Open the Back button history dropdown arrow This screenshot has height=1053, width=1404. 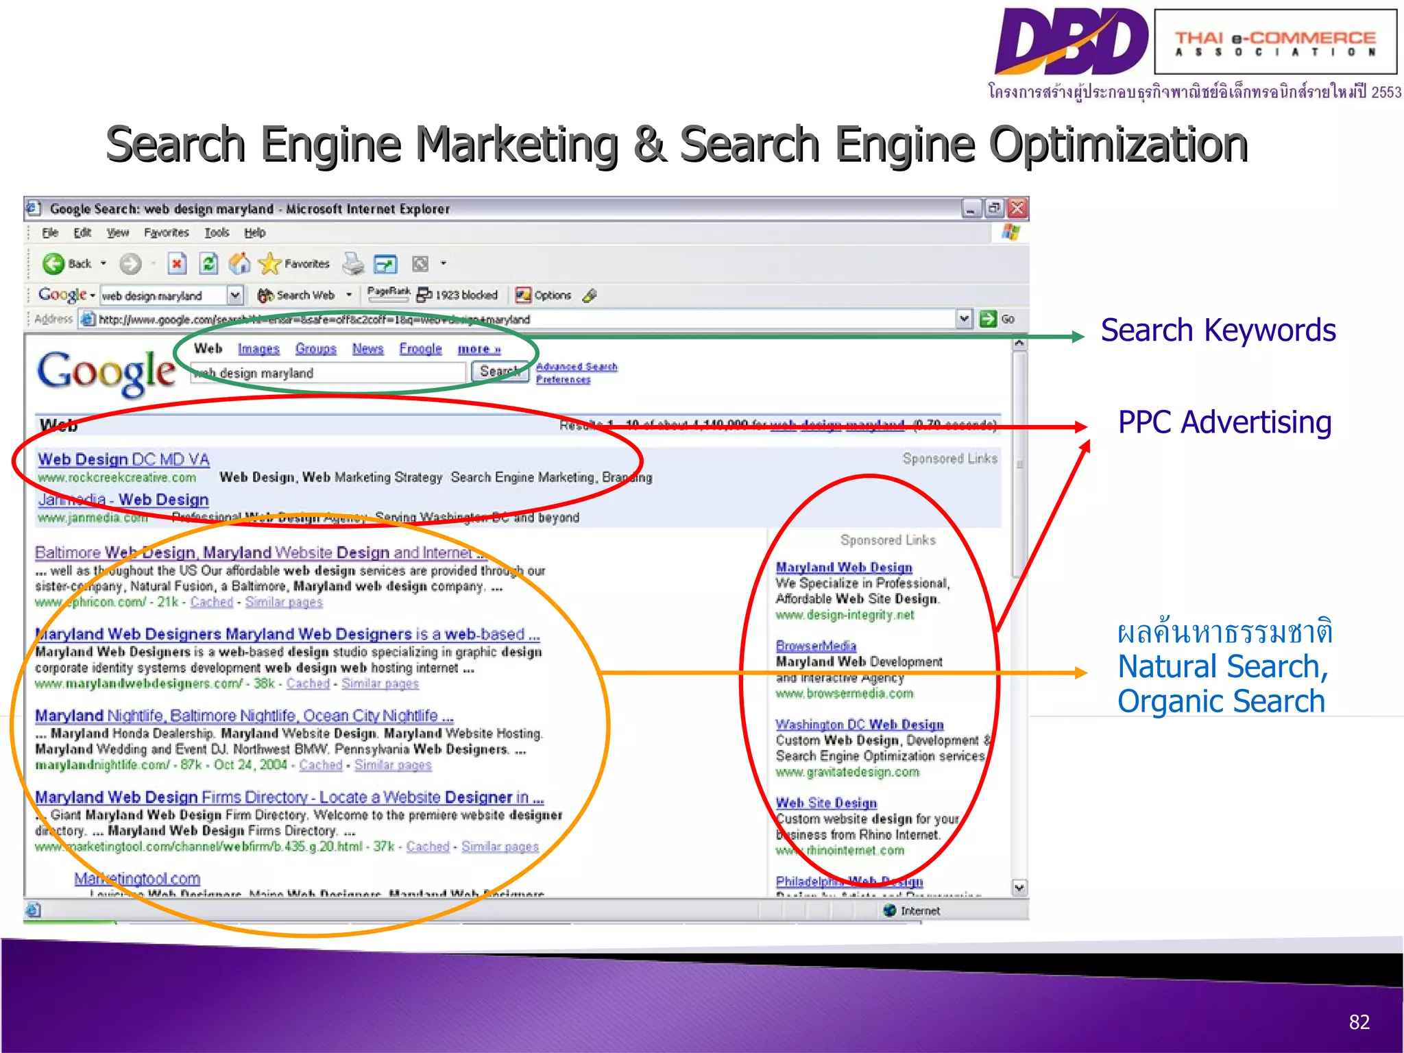point(104,263)
